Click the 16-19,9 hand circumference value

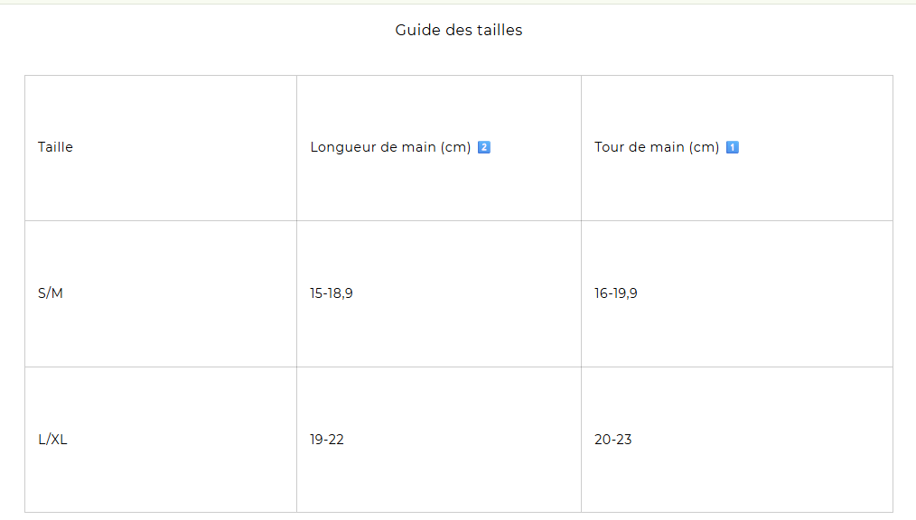click(615, 293)
